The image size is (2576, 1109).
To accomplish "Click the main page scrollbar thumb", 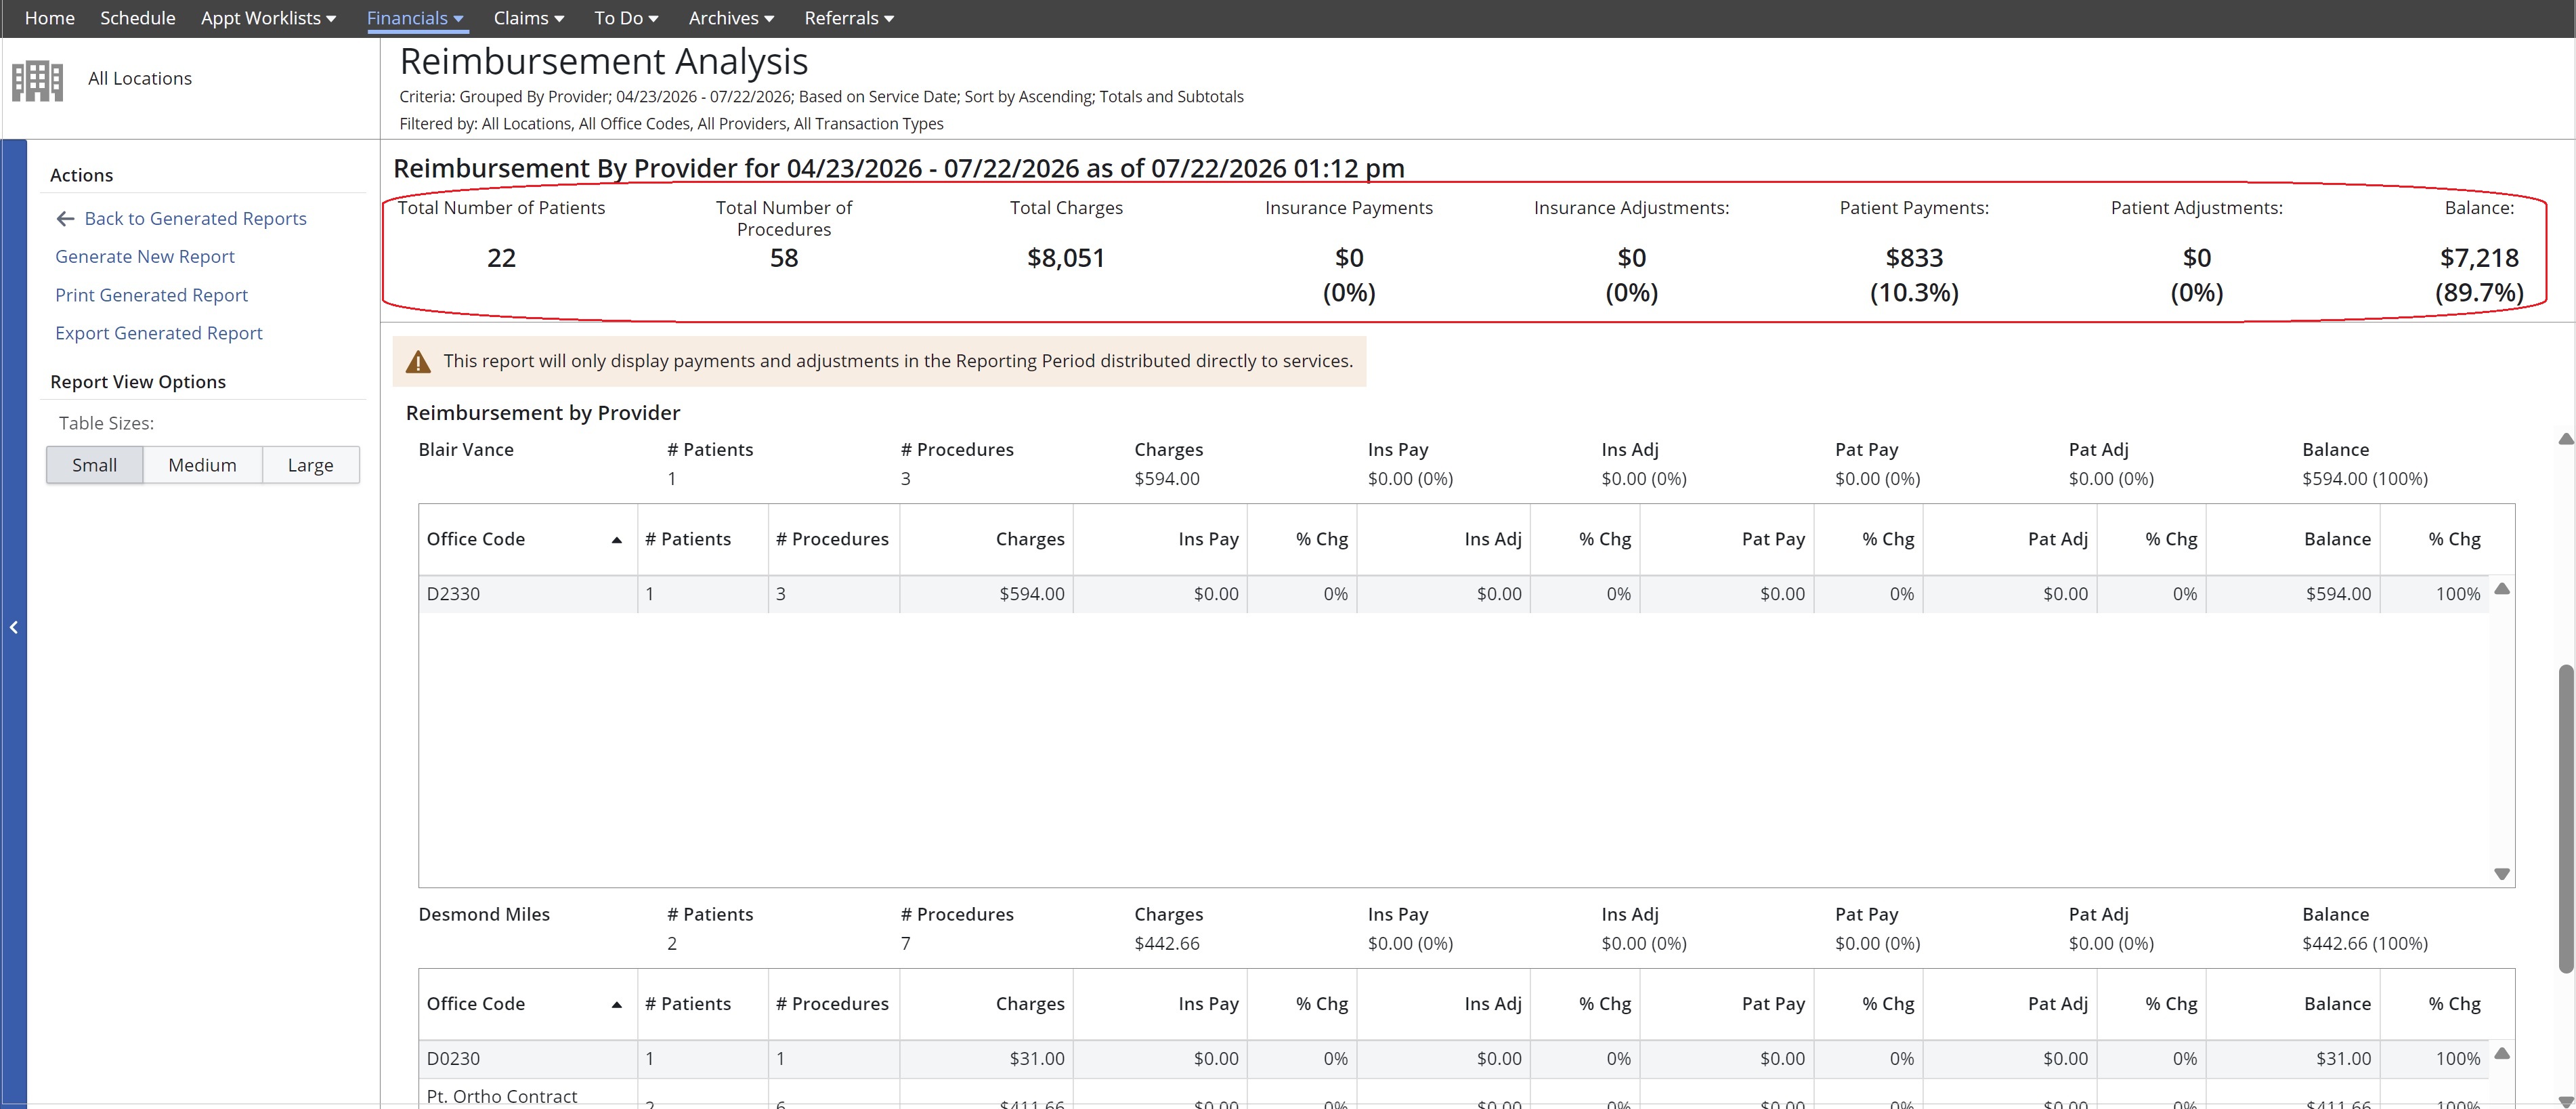I will pyautogui.click(x=2565, y=818).
